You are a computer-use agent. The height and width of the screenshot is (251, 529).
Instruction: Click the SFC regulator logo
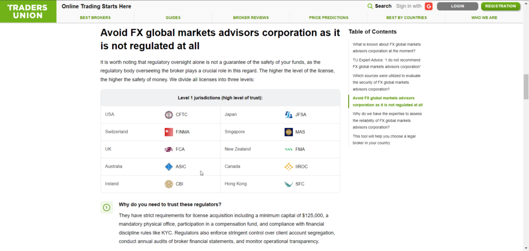coord(288,184)
